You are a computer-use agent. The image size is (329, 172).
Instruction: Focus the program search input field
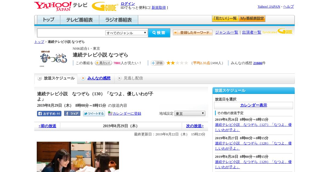pos(71,33)
